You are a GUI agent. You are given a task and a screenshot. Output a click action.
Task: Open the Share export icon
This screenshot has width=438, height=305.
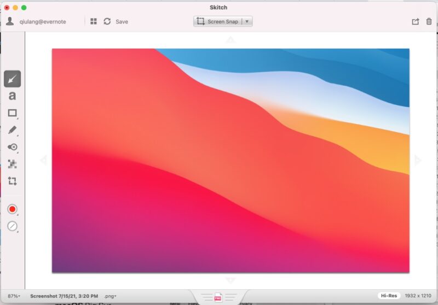(x=415, y=21)
